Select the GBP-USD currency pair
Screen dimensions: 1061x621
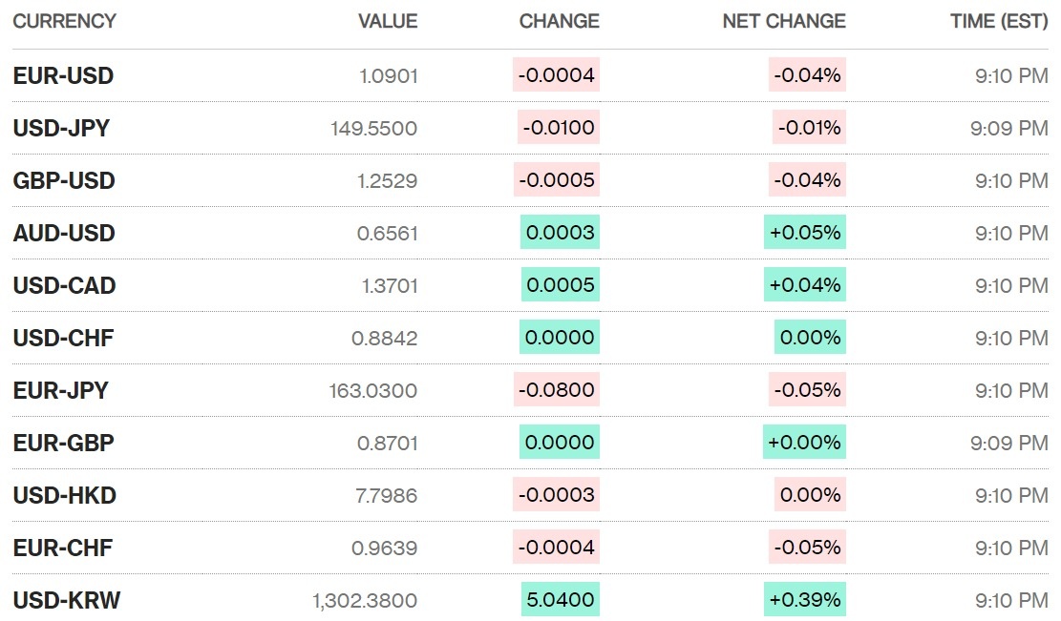pyautogui.click(x=64, y=181)
